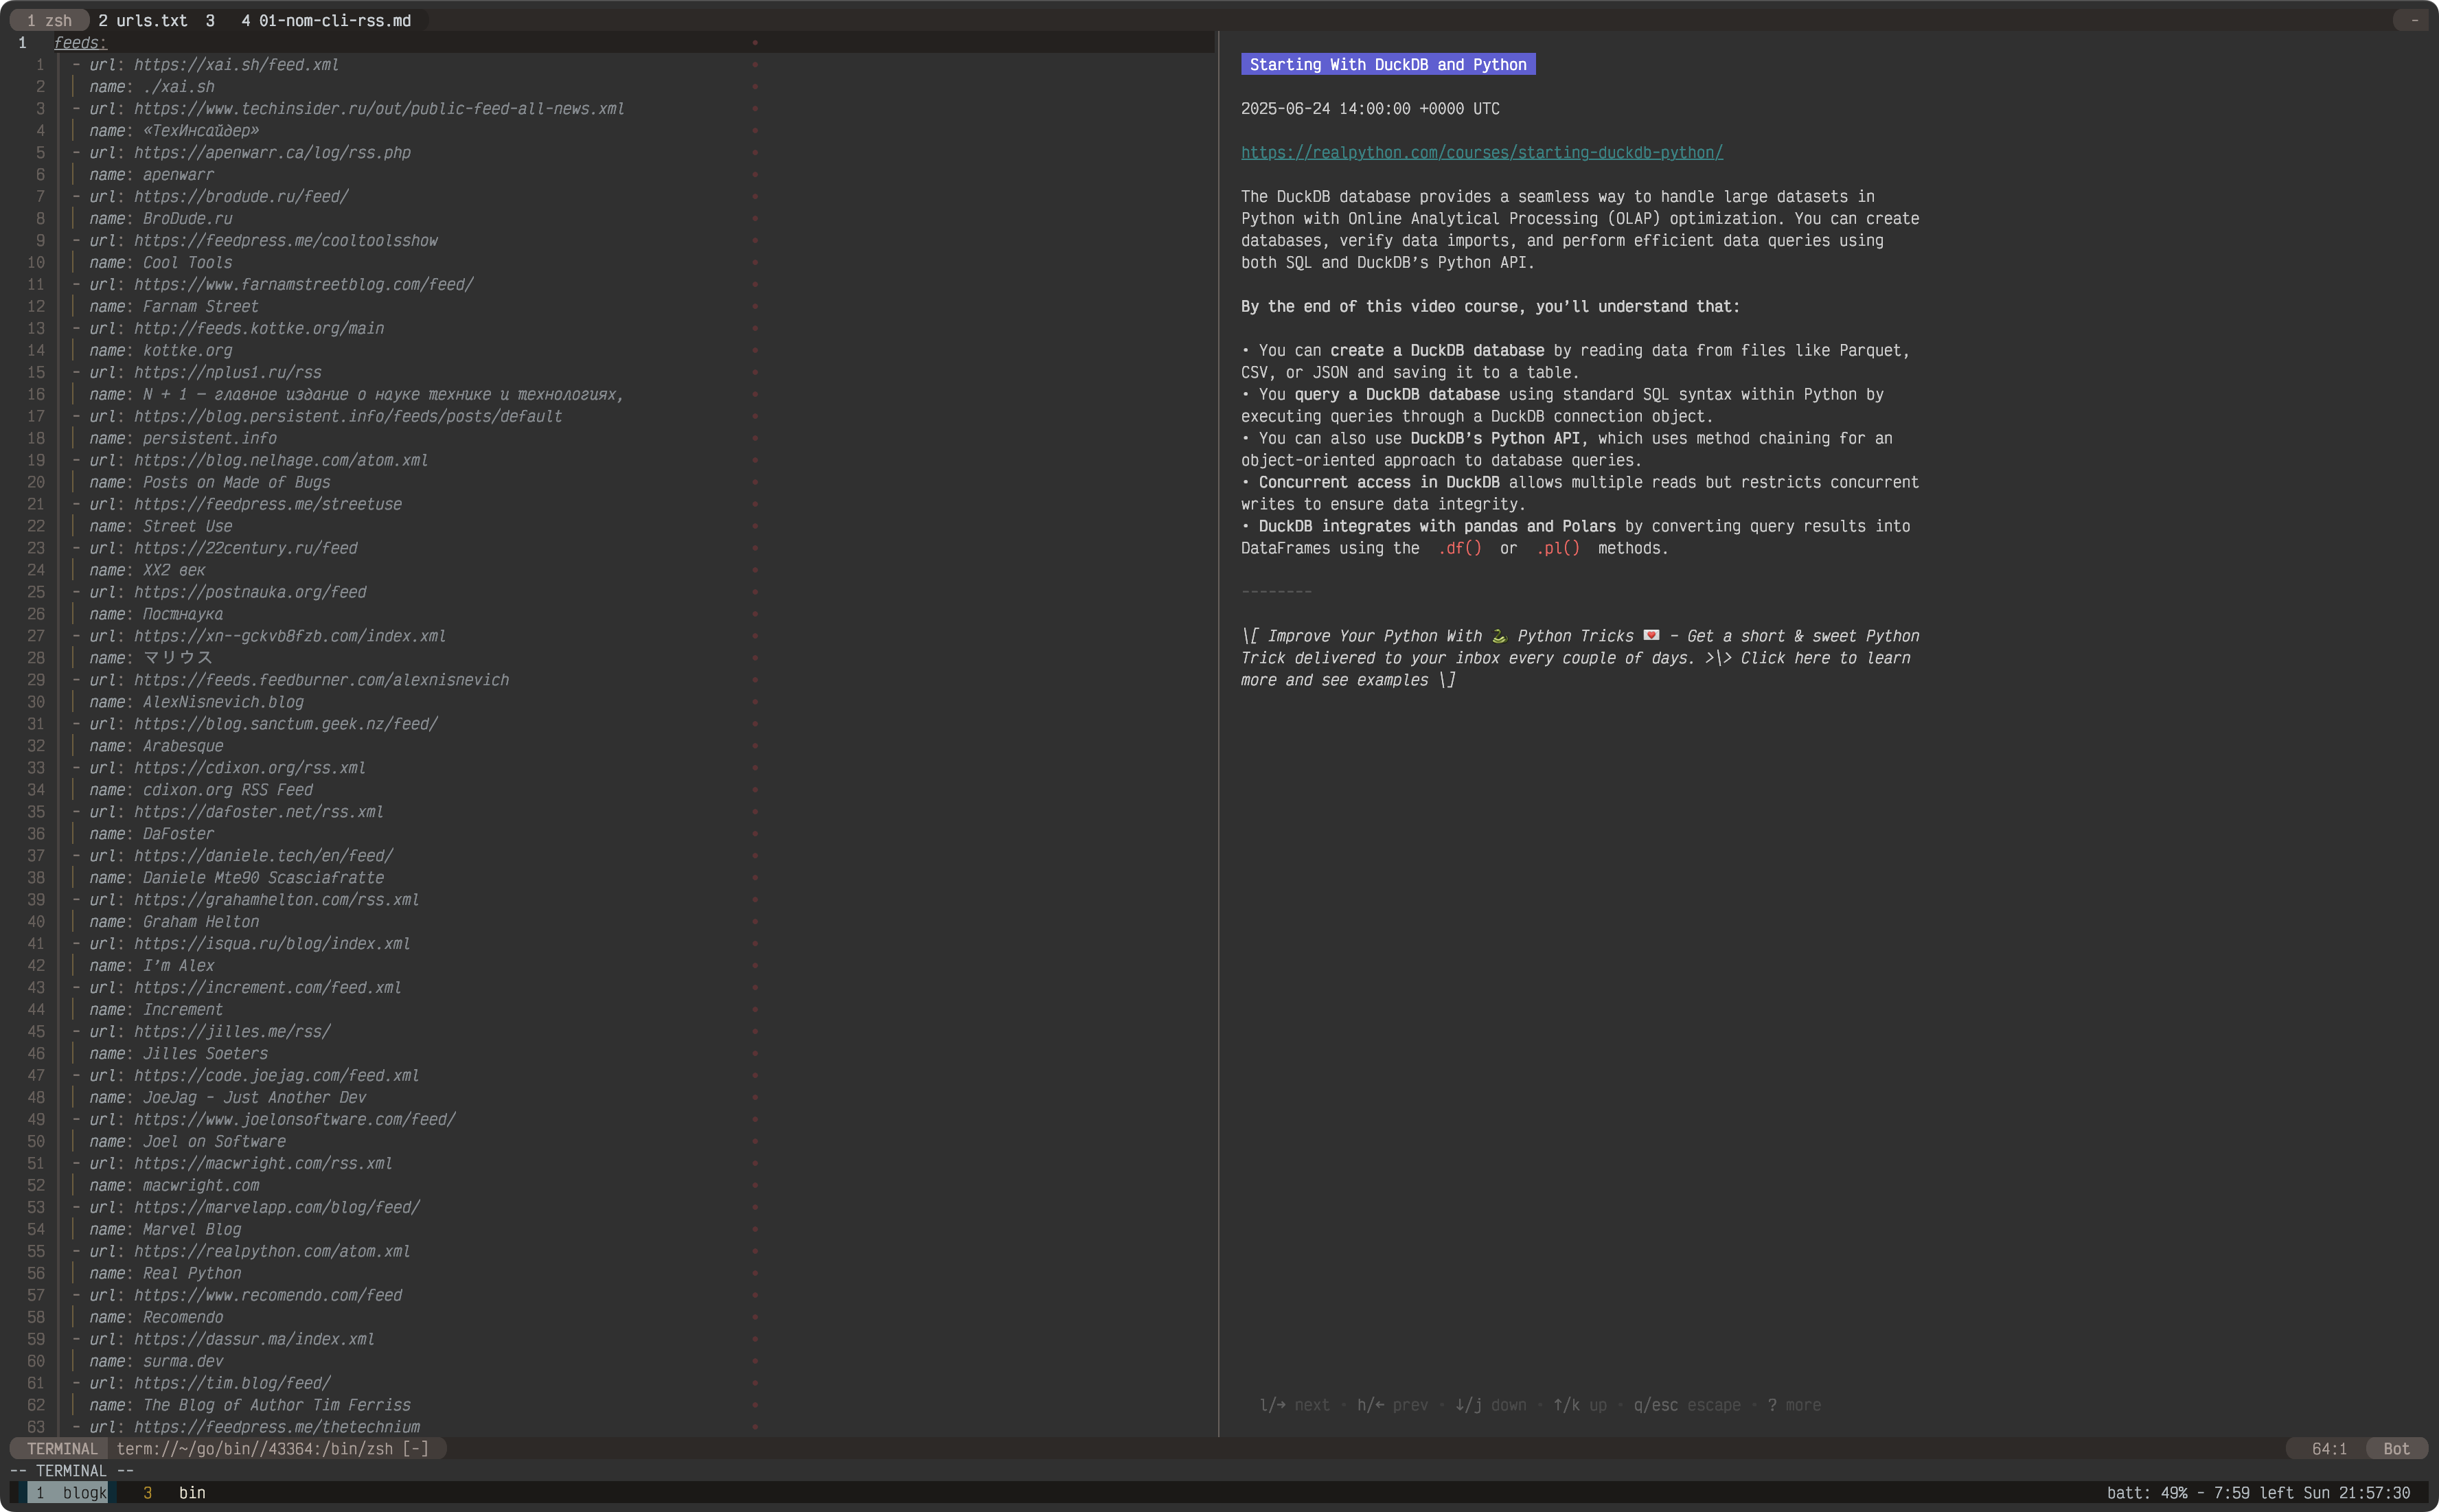This screenshot has width=2439, height=1512.
Task: Click the 'h/← prev' key hint
Action: pyautogui.click(x=1392, y=1404)
